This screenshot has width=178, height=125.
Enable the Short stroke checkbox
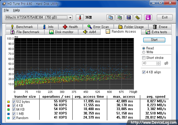click(x=144, y=58)
